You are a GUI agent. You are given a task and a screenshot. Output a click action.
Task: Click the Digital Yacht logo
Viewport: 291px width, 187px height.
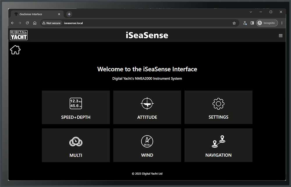[x=19, y=35]
